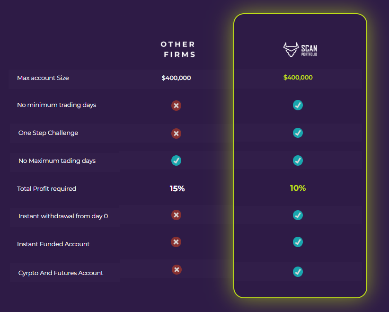Click the green $400,000 Scan Portfolio value
This screenshot has height=312, width=389.
[x=298, y=78]
